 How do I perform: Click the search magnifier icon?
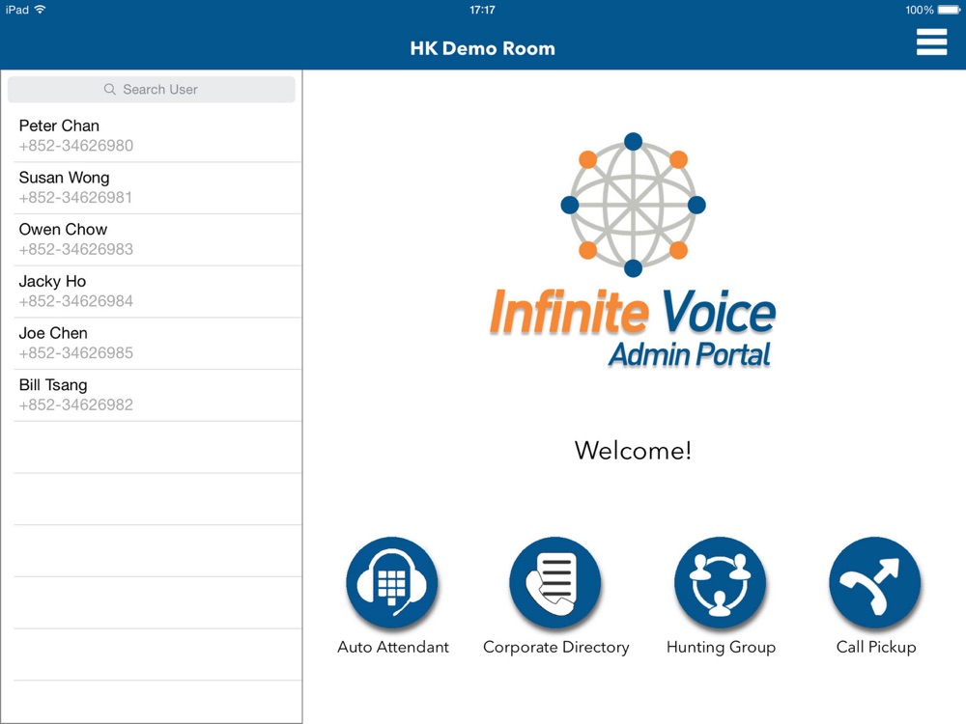(x=110, y=89)
